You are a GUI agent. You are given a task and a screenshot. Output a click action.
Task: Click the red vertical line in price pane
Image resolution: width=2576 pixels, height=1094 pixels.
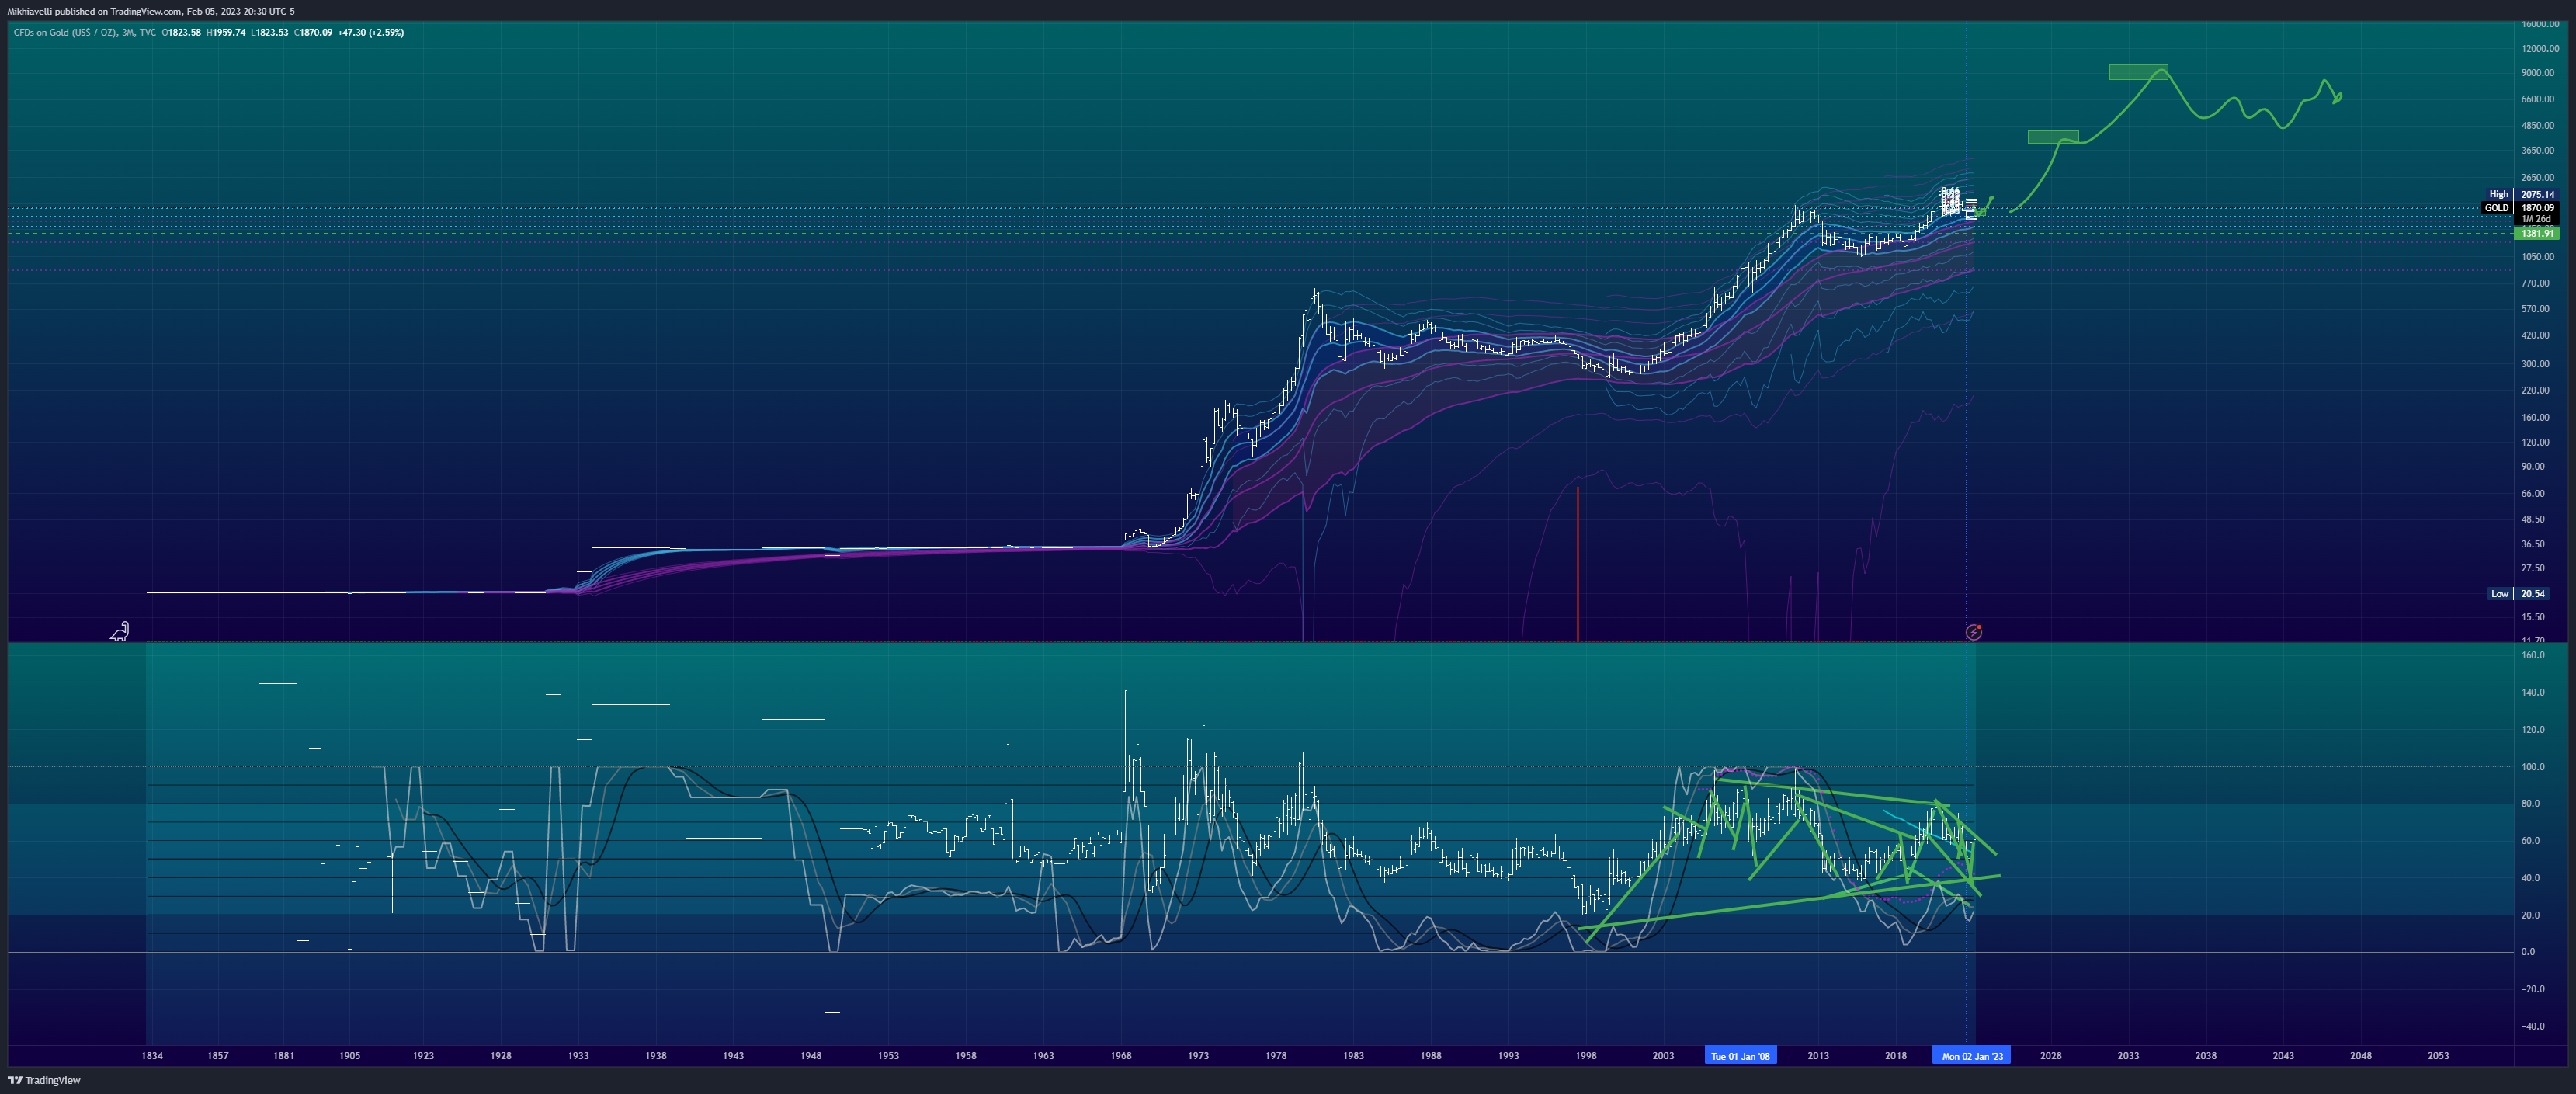coord(1578,564)
